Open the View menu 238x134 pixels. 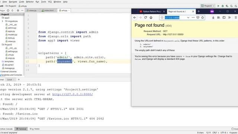pyautogui.click(x=5, y=1)
